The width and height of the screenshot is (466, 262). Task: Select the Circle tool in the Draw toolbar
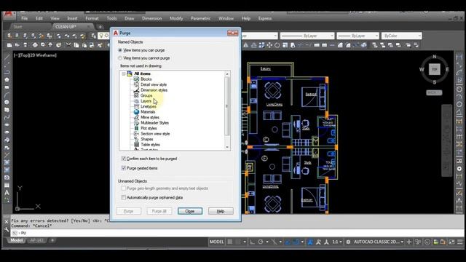pyautogui.click(x=7, y=102)
